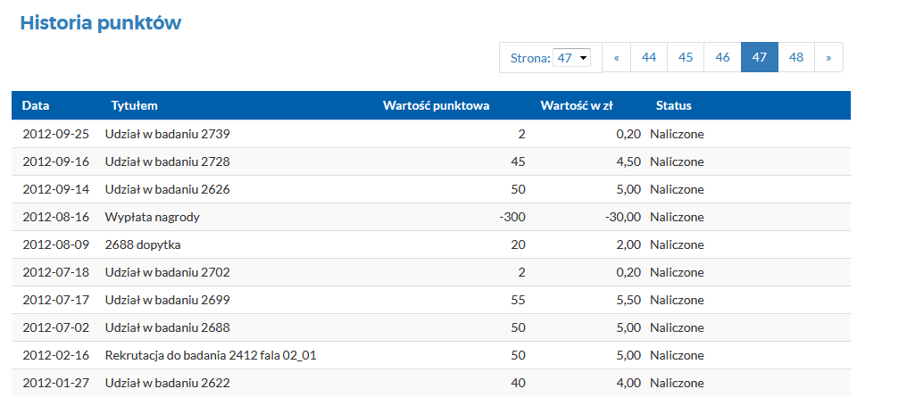Image resolution: width=907 pixels, height=414 pixels.
Task: Select date 2012-09-14 cell
Action: pyautogui.click(x=56, y=190)
